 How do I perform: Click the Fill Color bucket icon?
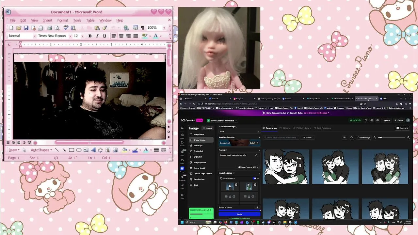point(124,150)
